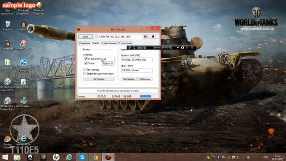Open Skype from the taskbar
This screenshot has height=161, width=286.
[x=82, y=157]
